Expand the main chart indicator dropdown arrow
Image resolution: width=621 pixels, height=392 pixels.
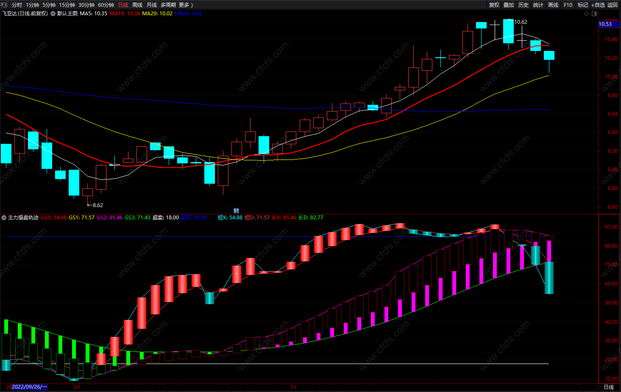tap(53, 13)
